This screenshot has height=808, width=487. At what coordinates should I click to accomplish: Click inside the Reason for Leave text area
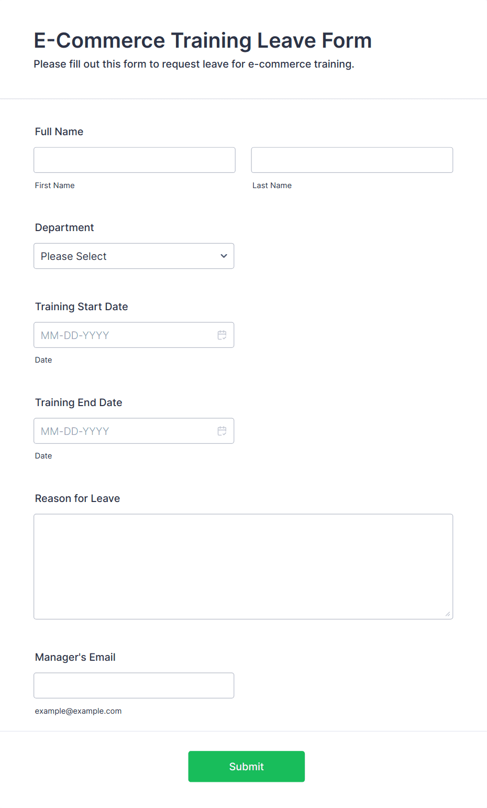[x=243, y=567]
